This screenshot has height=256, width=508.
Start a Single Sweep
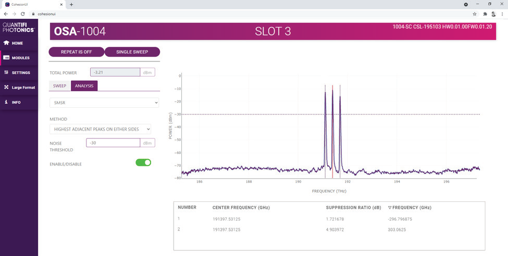132,52
